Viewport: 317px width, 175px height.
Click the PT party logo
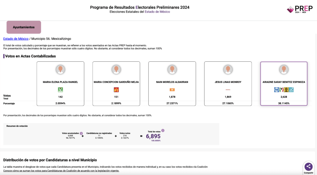point(116,90)
